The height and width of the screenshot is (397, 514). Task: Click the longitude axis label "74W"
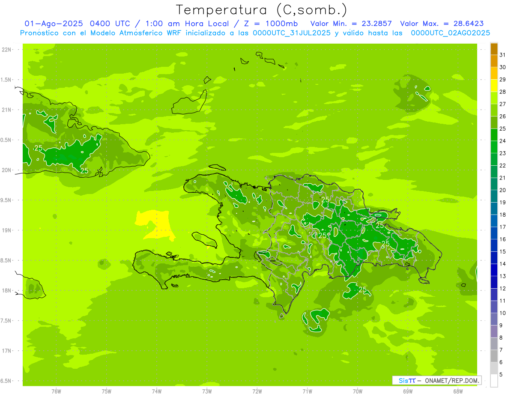pyautogui.click(x=157, y=391)
